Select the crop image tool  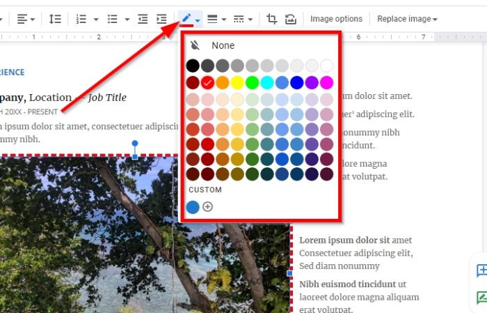272,19
